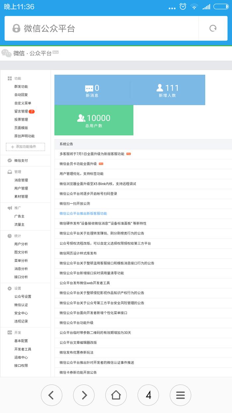Open announcement 微信公众平台推出新版客服功能
Screen dimensions: 232x413
[x=83, y=213]
